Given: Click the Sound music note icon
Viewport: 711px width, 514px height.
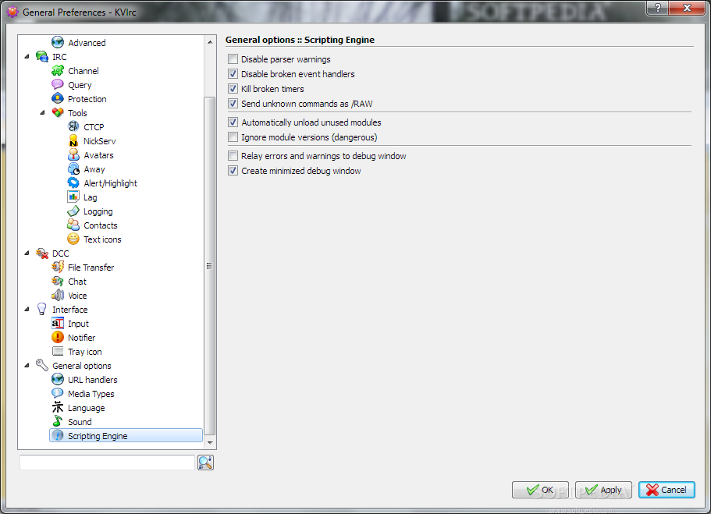Looking at the screenshot, I should [x=58, y=422].
